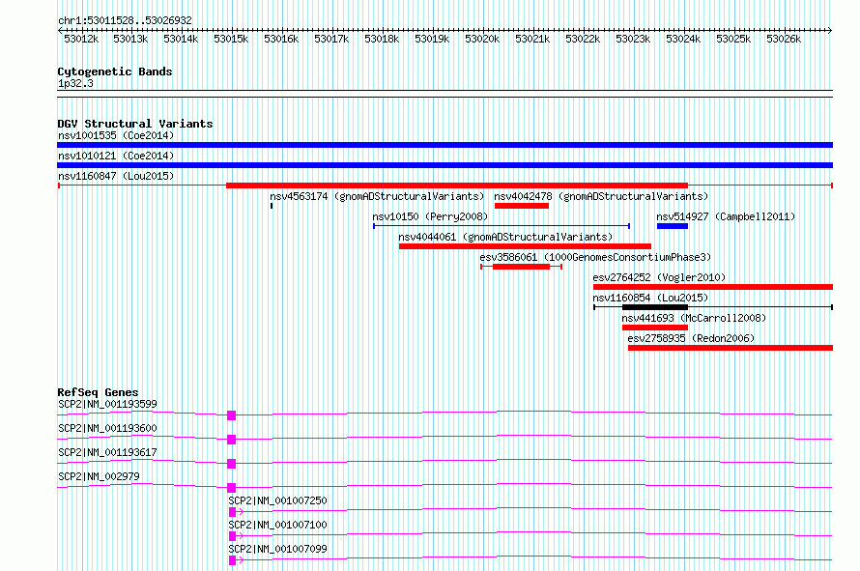Image resolution: width=860 pixels, height=571 pixels.
Task: Open the nsv1160847 (Lou2015) label
Action: click(116, 176)
